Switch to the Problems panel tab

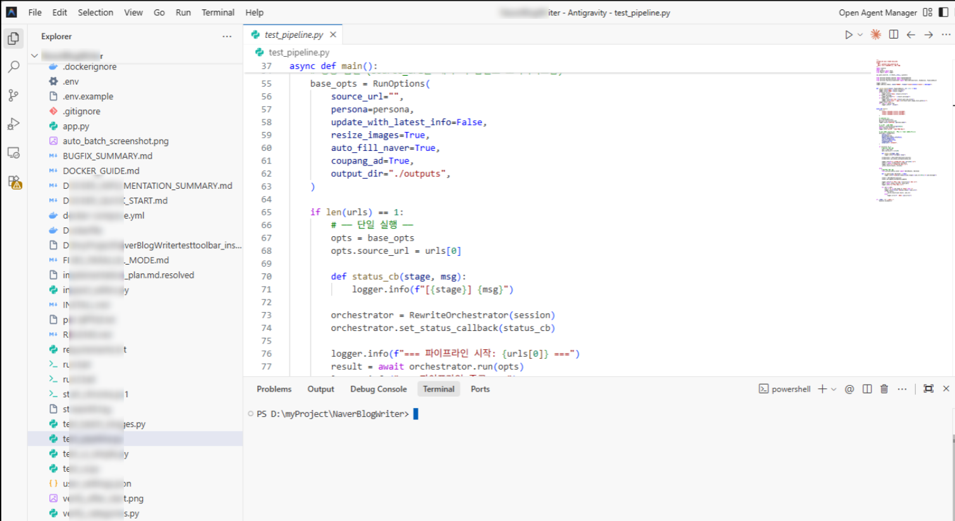pos(274,389)
